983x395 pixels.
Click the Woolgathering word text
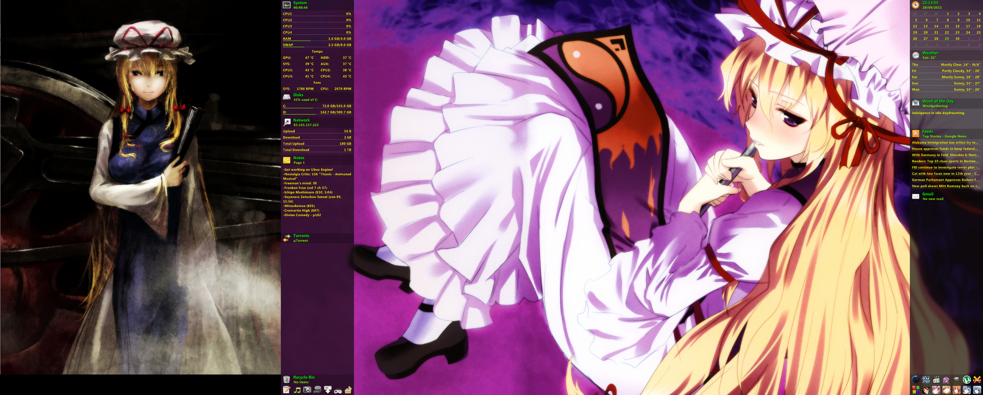(x=935, y=106)
